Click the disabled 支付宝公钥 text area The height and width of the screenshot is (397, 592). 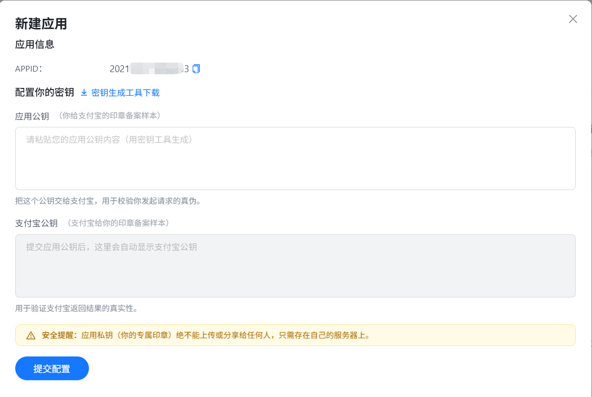(295, 265)
